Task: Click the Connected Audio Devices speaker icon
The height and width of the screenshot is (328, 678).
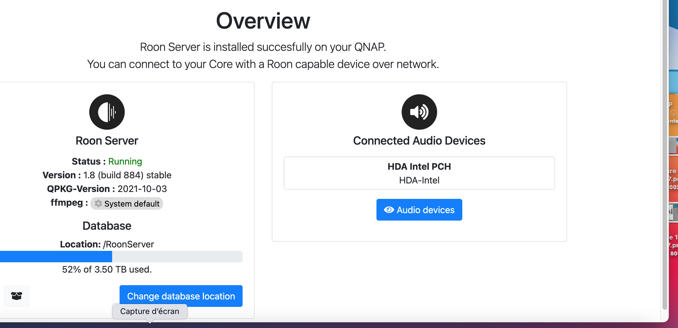Action: click(419, 112)
